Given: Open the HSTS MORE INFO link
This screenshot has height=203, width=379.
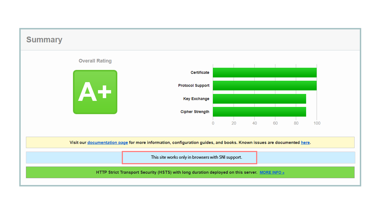Looking at the screenshot, I should pos(272,172).
